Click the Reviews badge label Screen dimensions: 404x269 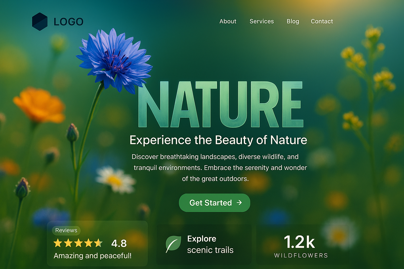click(66, 230)
